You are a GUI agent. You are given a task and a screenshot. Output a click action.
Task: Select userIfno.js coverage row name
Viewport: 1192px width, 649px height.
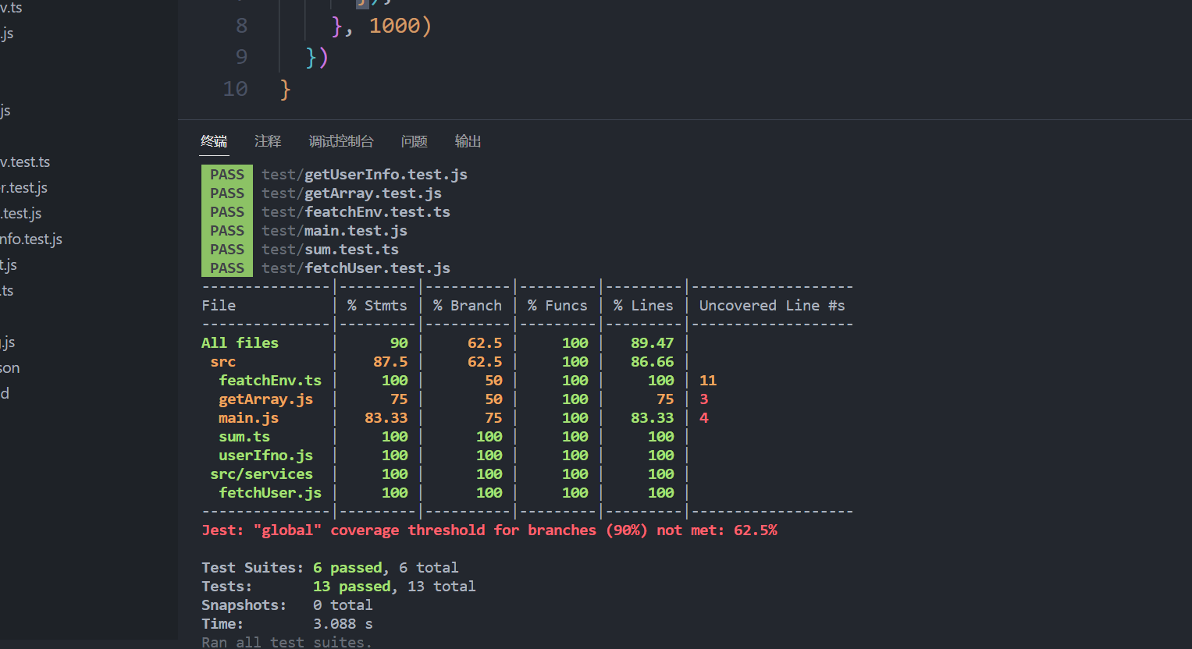[x=265, y=456]
